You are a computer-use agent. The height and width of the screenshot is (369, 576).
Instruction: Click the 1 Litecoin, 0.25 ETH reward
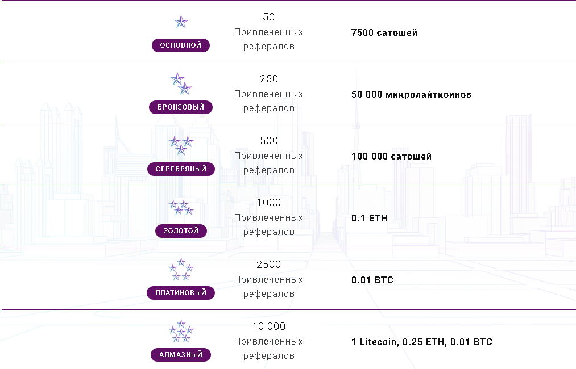click(x=421, y=342)
